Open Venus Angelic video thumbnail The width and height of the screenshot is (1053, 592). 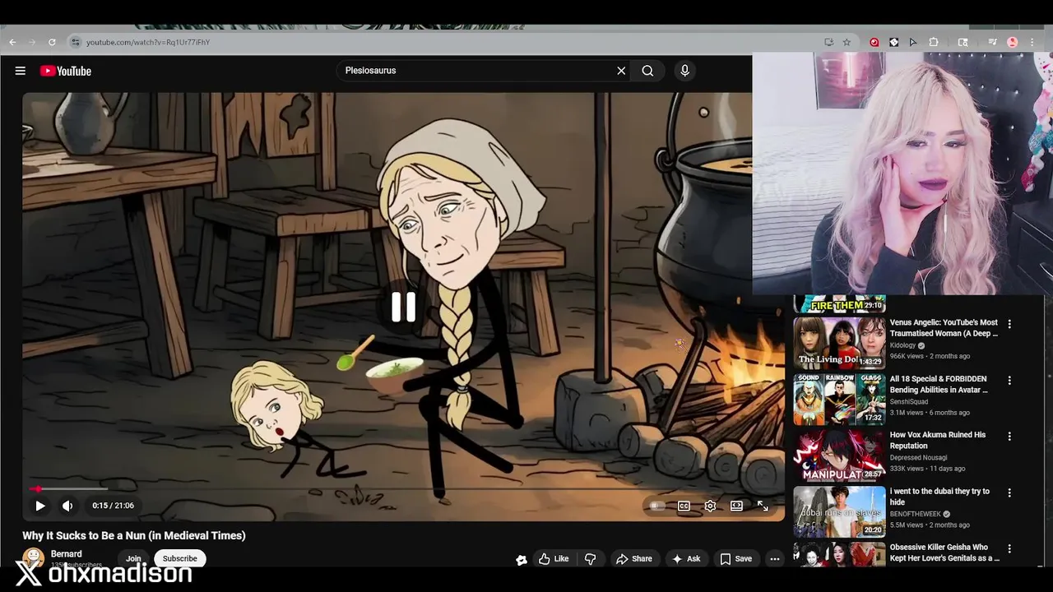point(839,343)
